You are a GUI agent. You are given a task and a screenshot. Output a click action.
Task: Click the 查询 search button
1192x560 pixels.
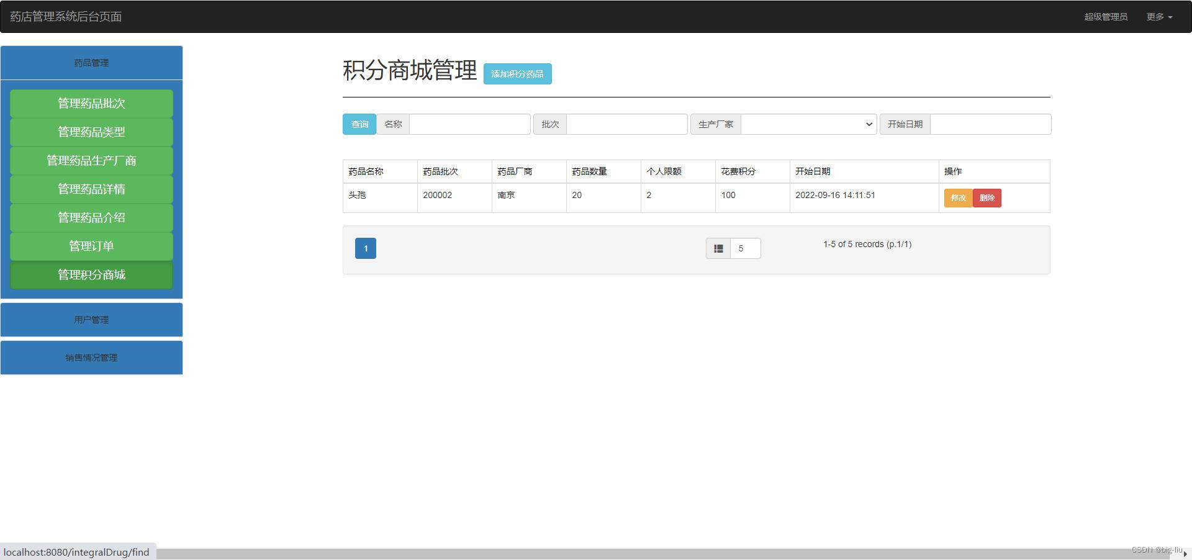click(x=359, y=124)
